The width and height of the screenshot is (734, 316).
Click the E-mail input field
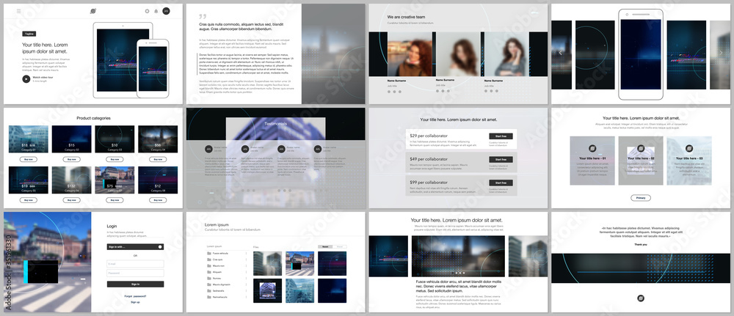(x=135, y=264)
